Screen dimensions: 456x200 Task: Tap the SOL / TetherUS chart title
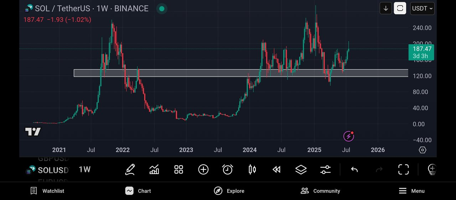click(x=92, y=9)
